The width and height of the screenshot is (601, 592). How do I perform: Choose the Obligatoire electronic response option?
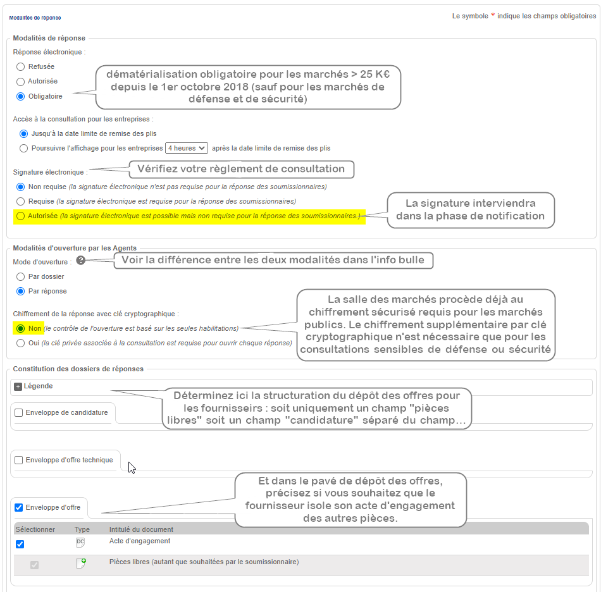[21, 97]
